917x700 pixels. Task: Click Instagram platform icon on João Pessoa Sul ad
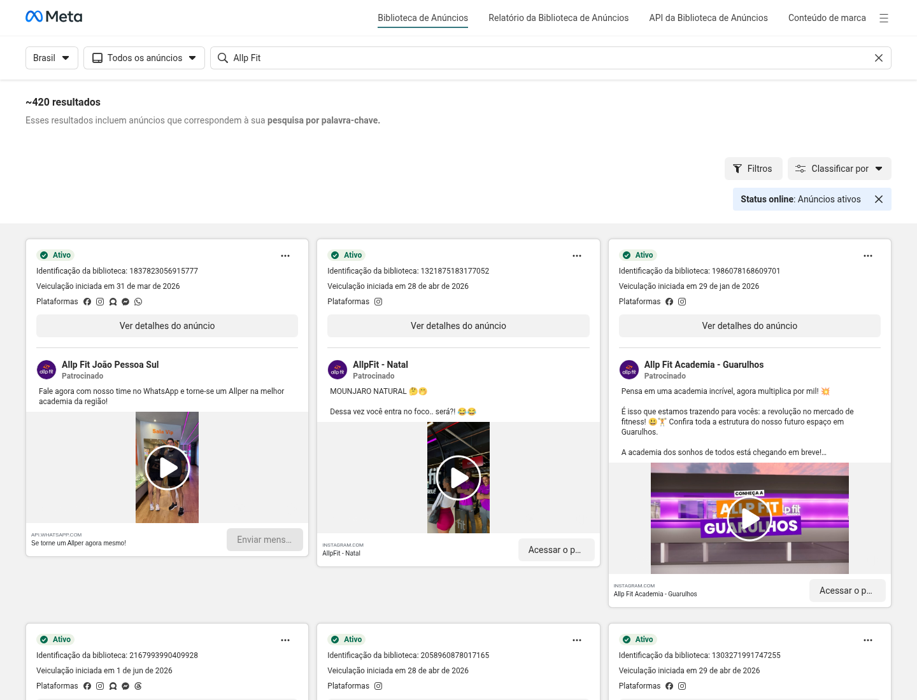tap(100, 302)
